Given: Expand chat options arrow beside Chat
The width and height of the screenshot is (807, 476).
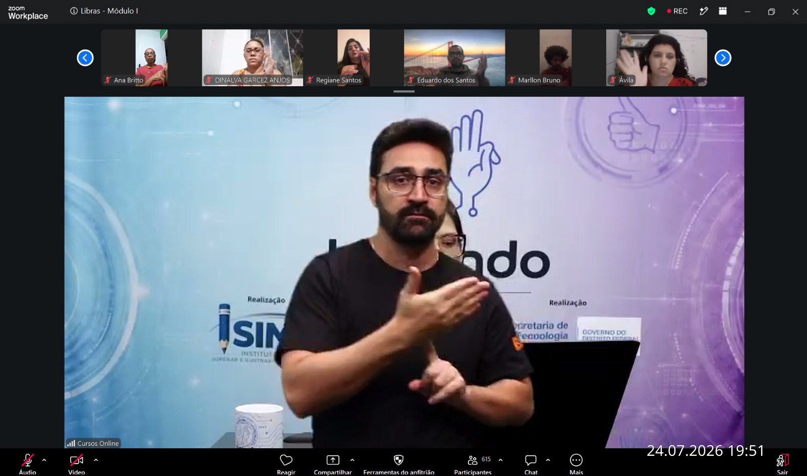Looking at the screenshot, I should pyautogui.click(x=548, y=460).
